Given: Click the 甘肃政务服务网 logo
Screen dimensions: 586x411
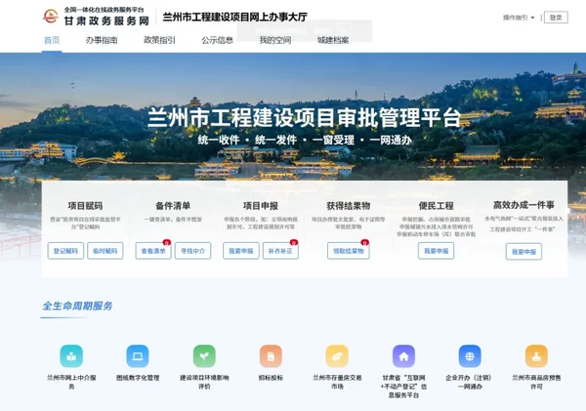Looking at the screenshot, I should click(x=94, y=17).
